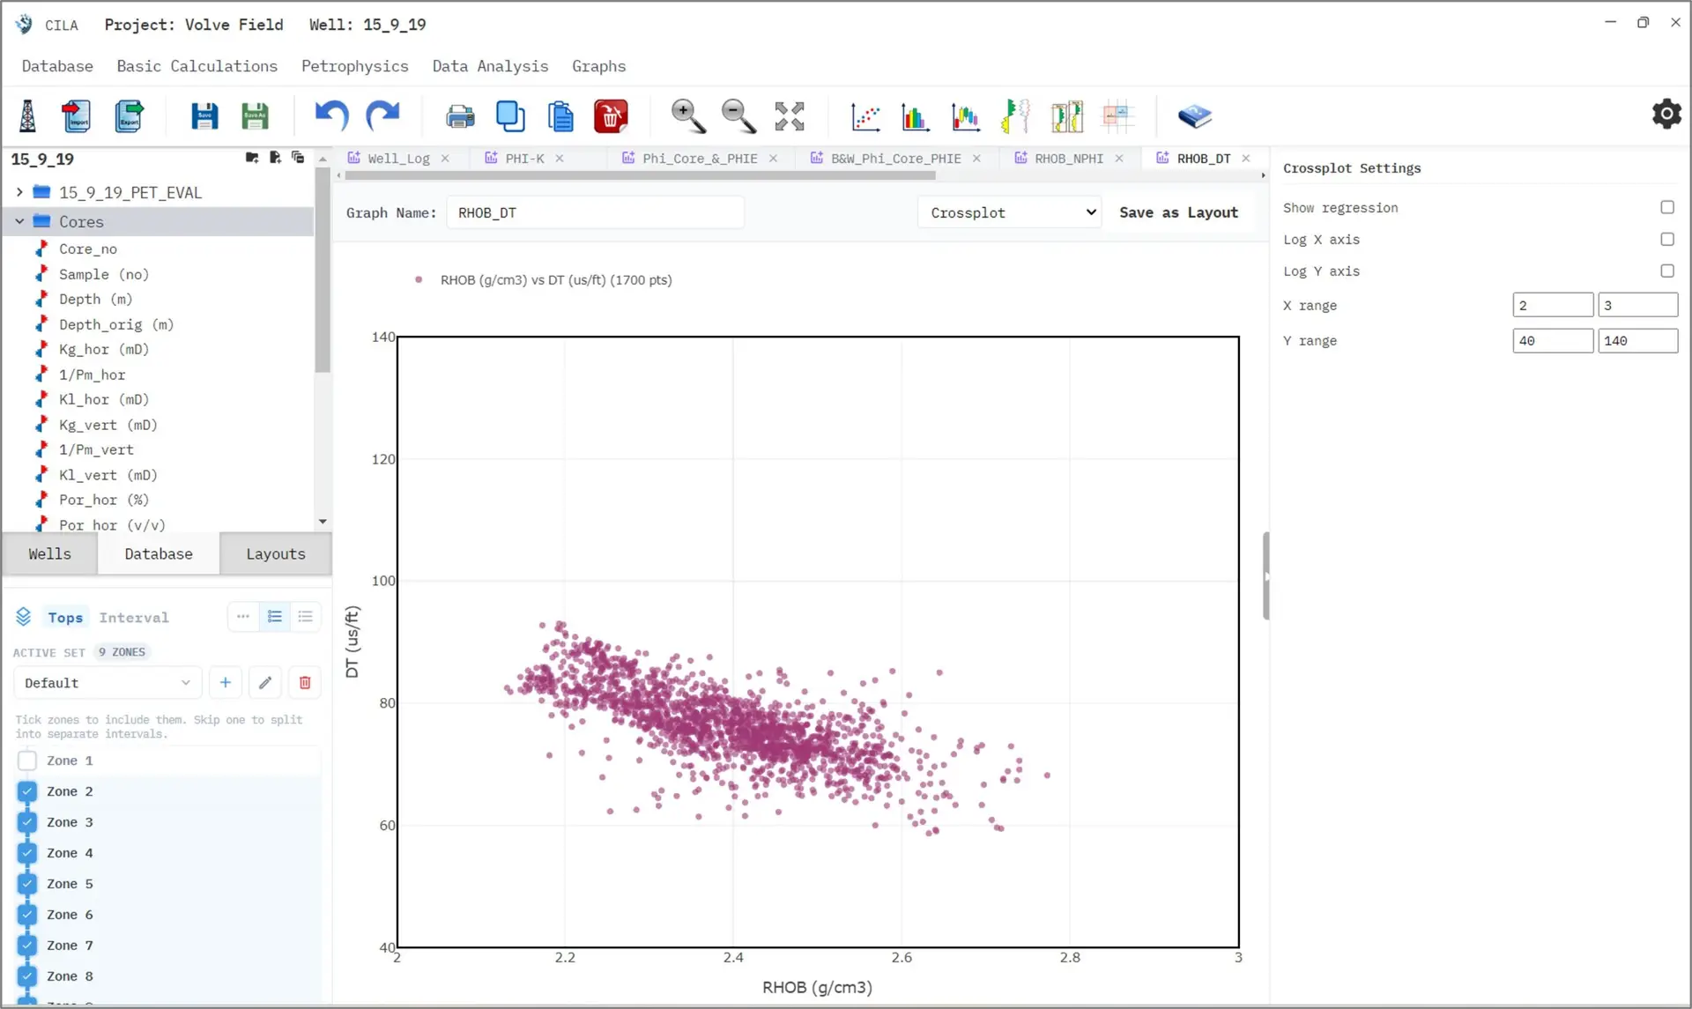
Task: Click the horizontal tab scrollbar
Action: (x=640, y=175)
